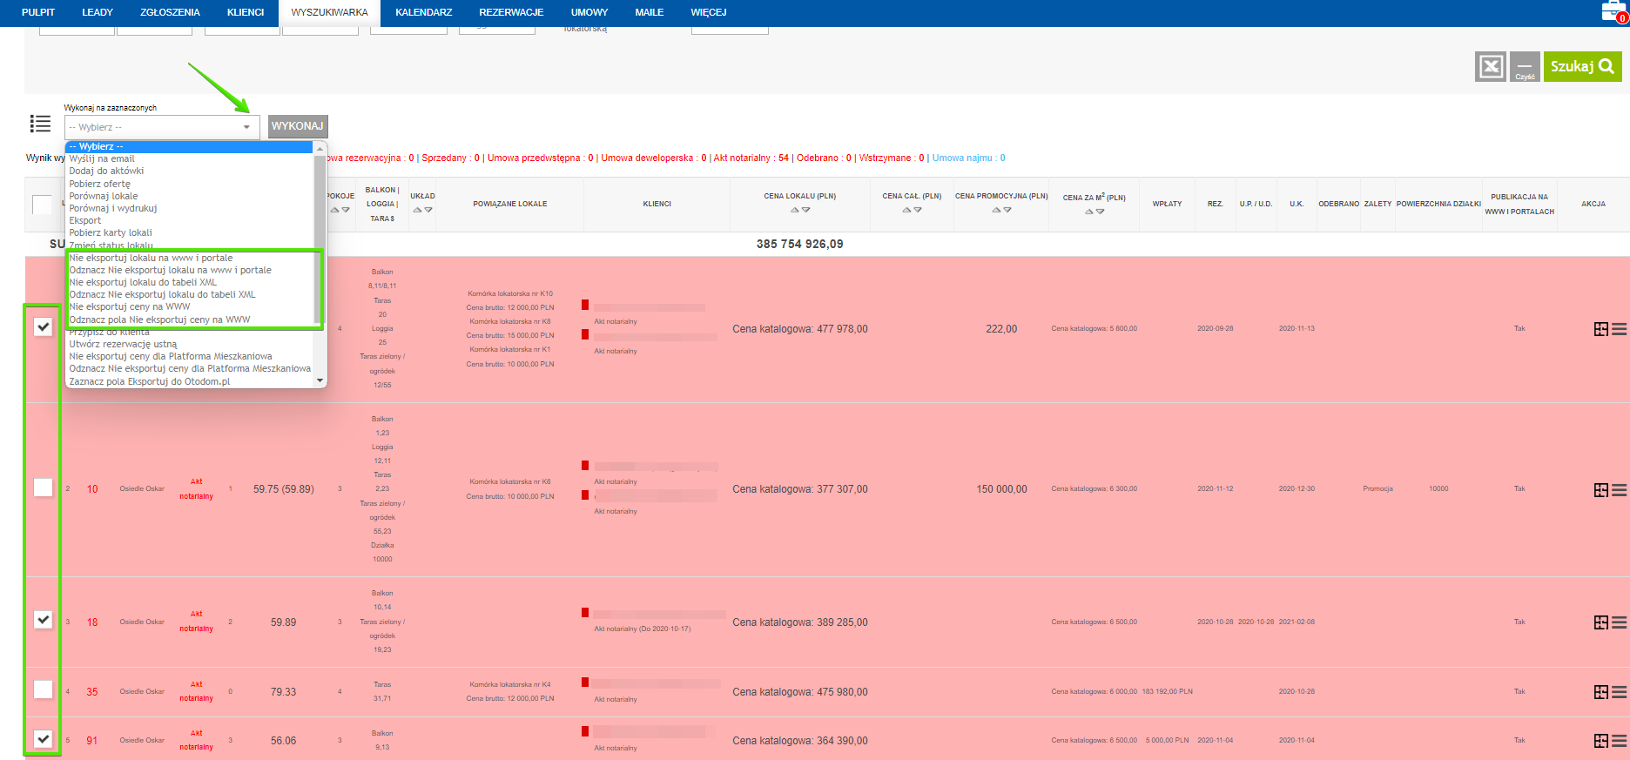Uncheck the checkbox for row 477 978,00
The image size is (1630, 760).
pyautogui.click(x=43, y=326)
